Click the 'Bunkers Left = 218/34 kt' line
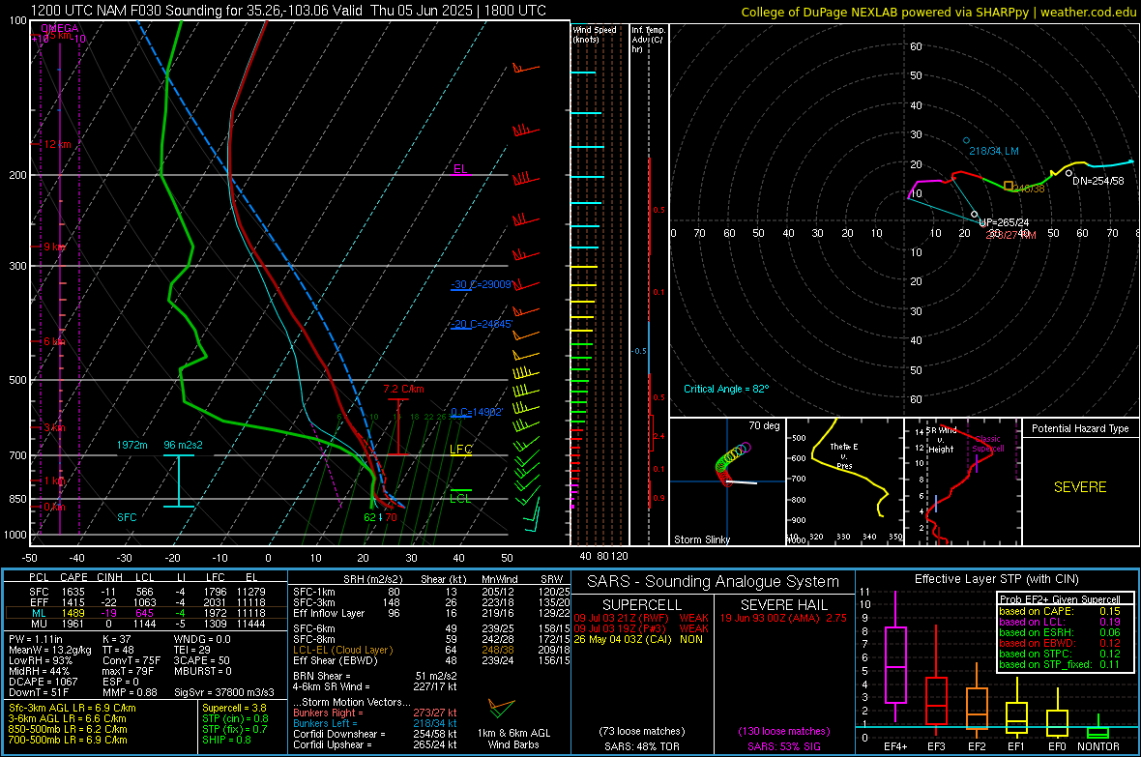1141x757 pixels. (x=375, y=723)
